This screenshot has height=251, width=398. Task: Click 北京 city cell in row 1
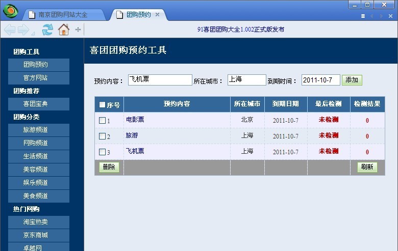point(247,120)
